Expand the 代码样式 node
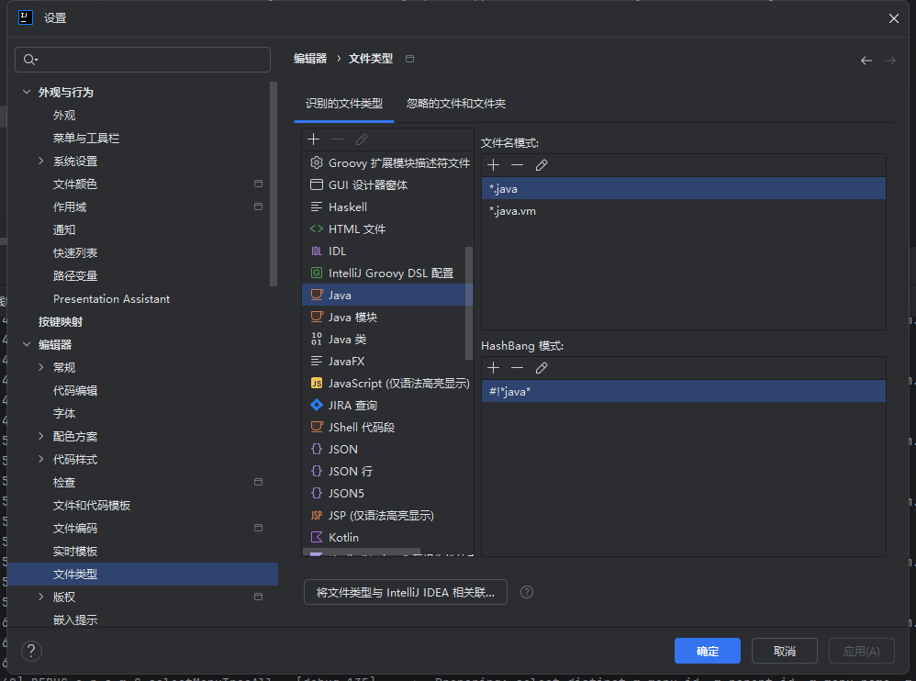The width and height of the screenshot is (916, 681). point(41,459)
